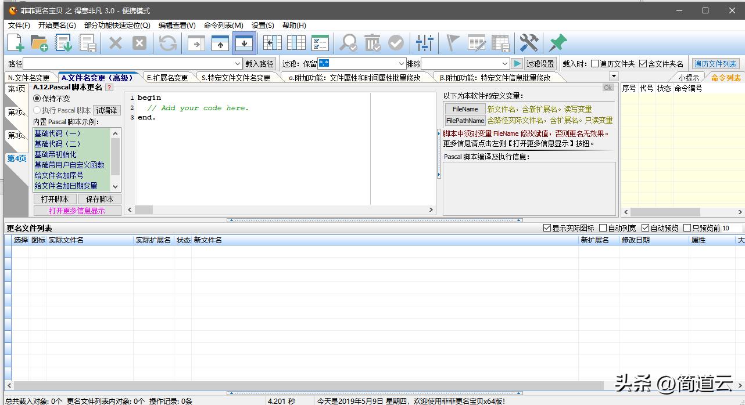
Task: Click the 打开脚本 button
Action: (x=54, y=198)
